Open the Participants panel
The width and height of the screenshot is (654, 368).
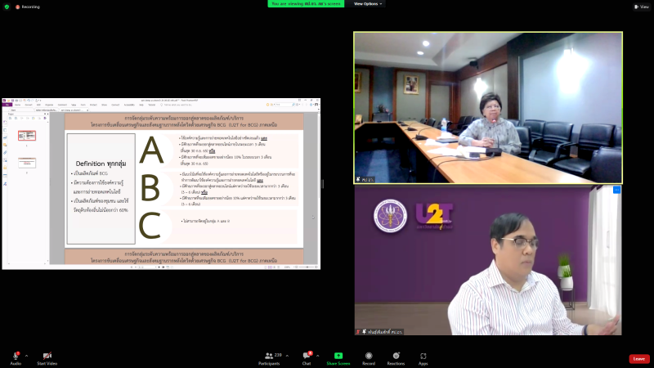(x=269, y=356)
